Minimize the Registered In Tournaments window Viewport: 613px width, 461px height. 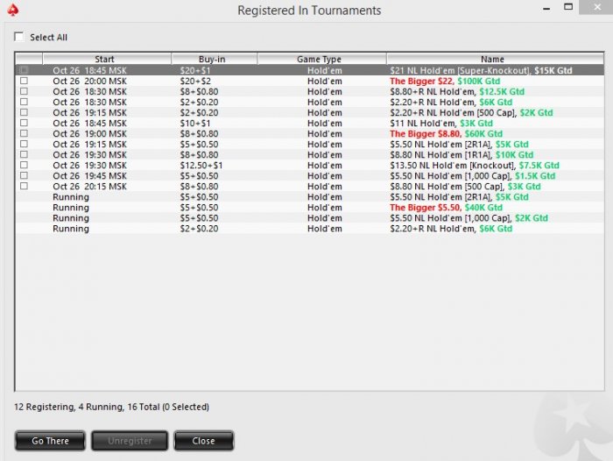(546, 8)
